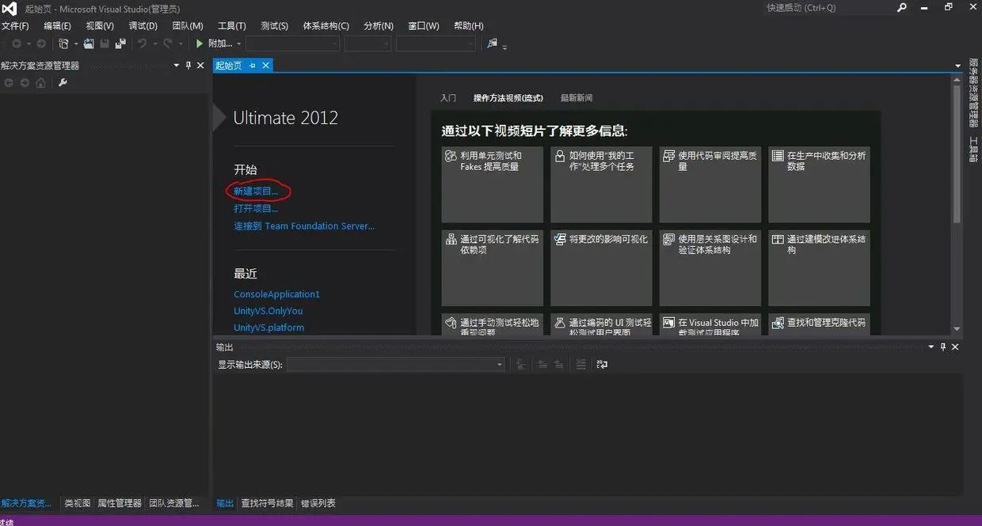
Task: Open the 调试(D) menu
Action: pyautogui.click(x=143, y=26)
